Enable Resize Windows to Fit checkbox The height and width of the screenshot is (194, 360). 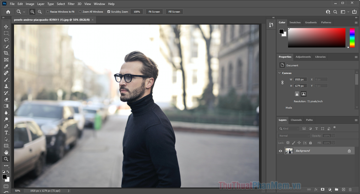(48, 12)
